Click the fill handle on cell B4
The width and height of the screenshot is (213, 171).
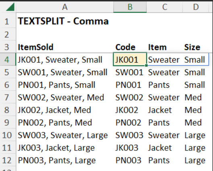pyautogui.click(x=146, y=66)
